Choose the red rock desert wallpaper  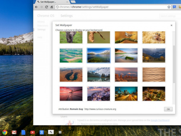click(126, 75)
